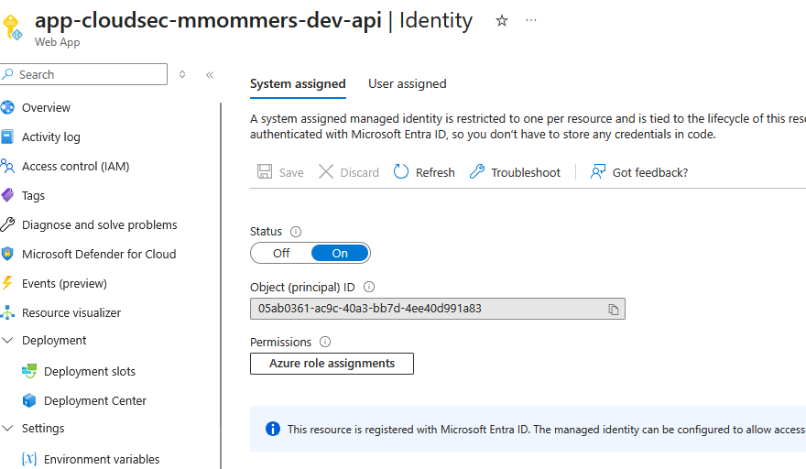Click the Deployment section label
Screen dimensions: 806x469
[x=54, y=341]
